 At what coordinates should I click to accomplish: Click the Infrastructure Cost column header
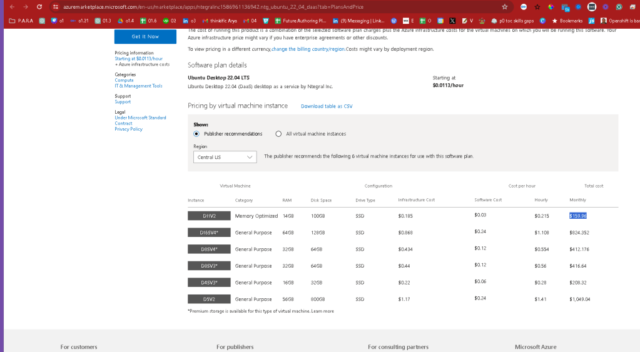pyautogui.click(x=416, y=200)
